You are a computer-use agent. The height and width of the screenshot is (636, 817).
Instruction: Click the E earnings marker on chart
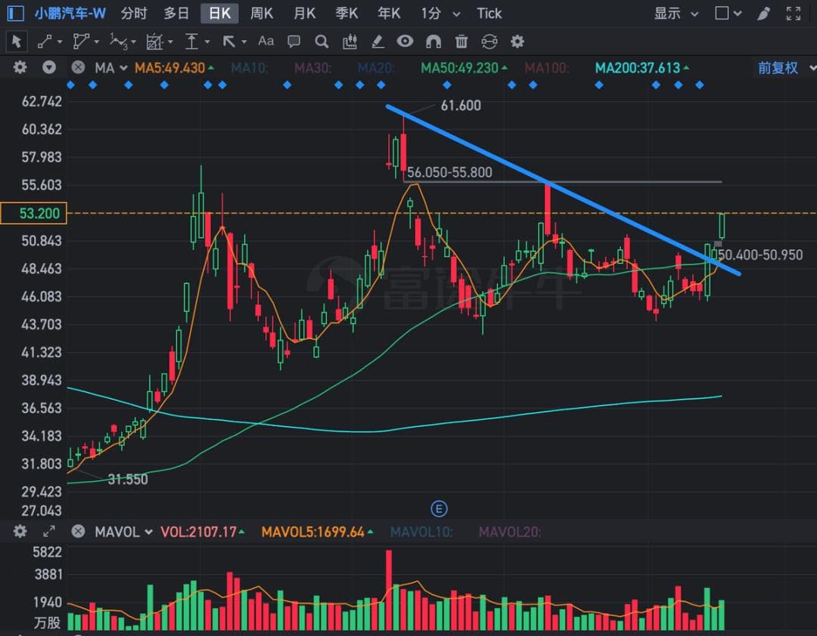click(437, 507)
